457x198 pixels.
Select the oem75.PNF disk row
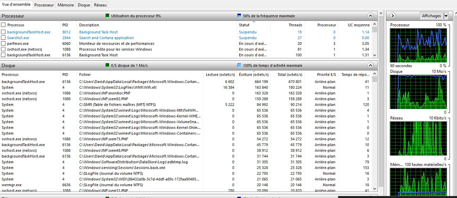coord(186,139)
